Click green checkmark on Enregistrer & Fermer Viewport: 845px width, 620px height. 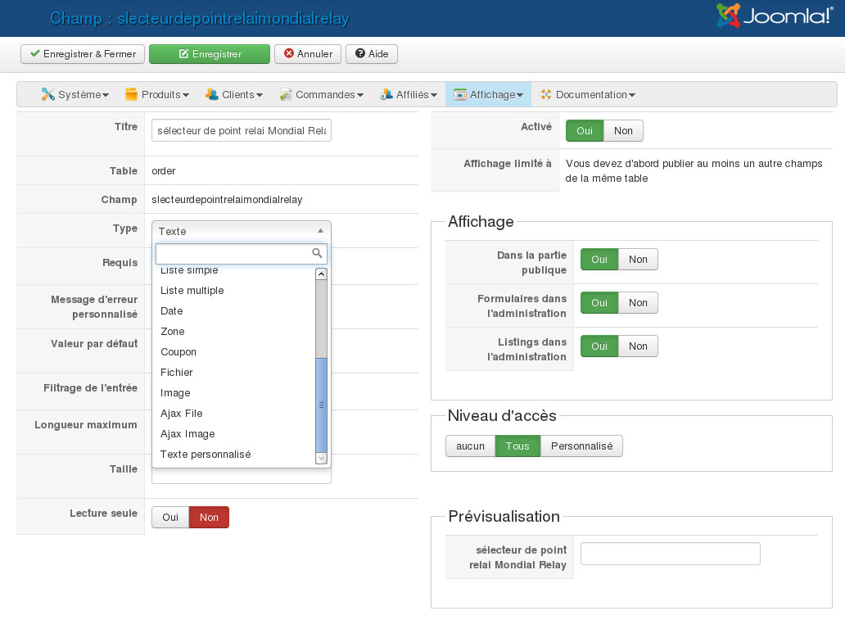click(x=35, y=53)
